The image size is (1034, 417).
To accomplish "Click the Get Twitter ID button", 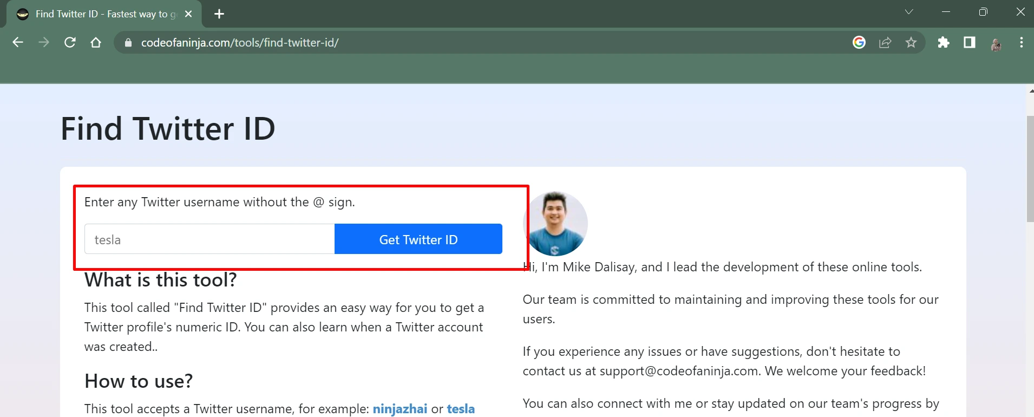I will (x=418, y=239).
